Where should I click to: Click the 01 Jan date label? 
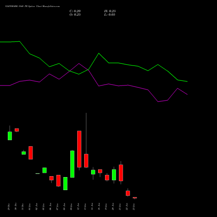30,207
